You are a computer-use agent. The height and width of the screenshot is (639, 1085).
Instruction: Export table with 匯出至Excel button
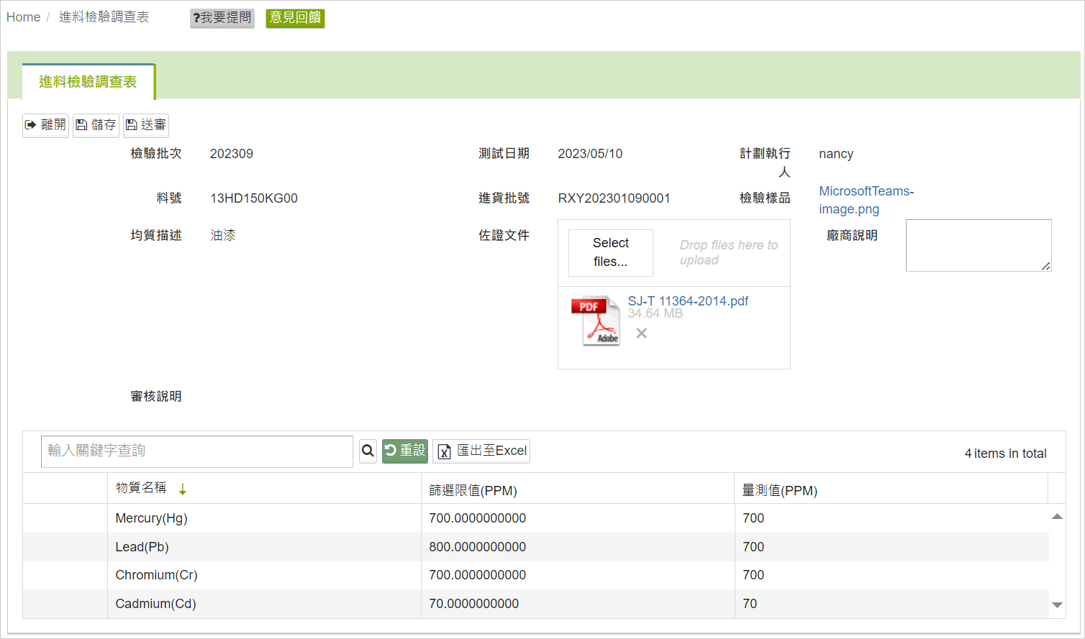pyautogui.click(x=481, y=451)
